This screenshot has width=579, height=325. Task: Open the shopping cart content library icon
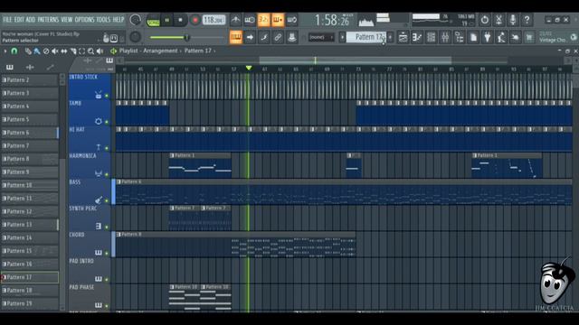[x=529, y=37]
